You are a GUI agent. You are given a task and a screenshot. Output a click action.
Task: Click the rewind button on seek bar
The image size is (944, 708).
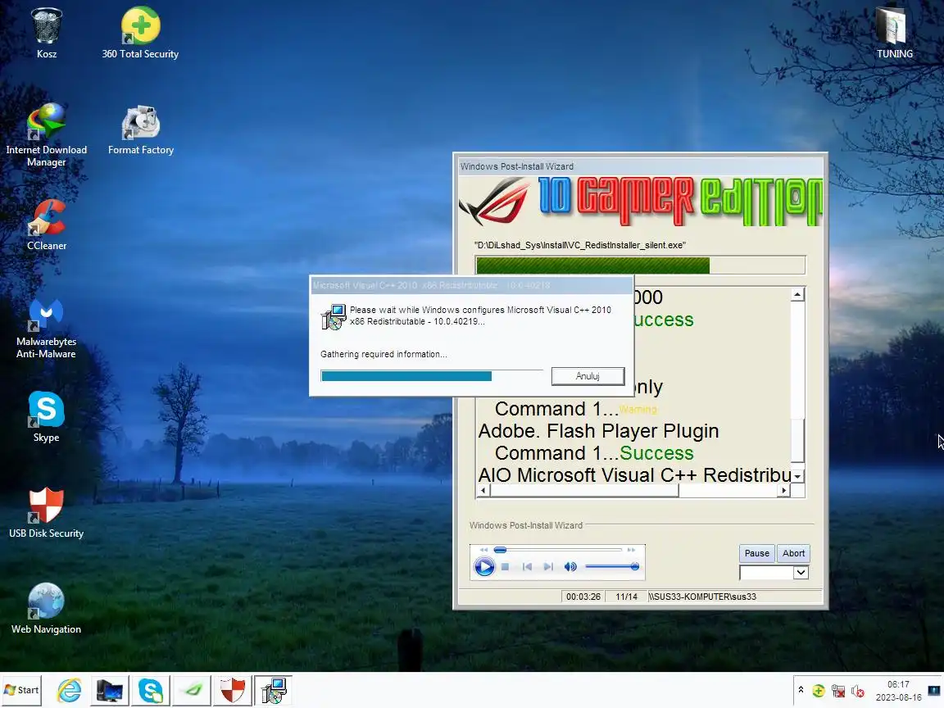pos(483,550)
